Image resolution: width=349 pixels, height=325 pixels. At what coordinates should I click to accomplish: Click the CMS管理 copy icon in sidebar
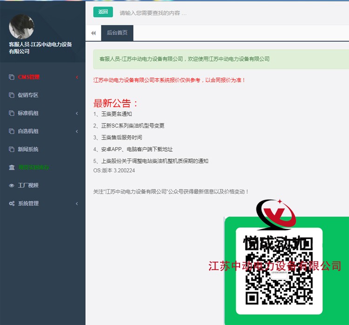(x=12, y=77)
